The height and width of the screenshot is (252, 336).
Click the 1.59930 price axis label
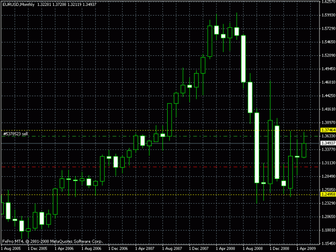click(x=328, y=15)
